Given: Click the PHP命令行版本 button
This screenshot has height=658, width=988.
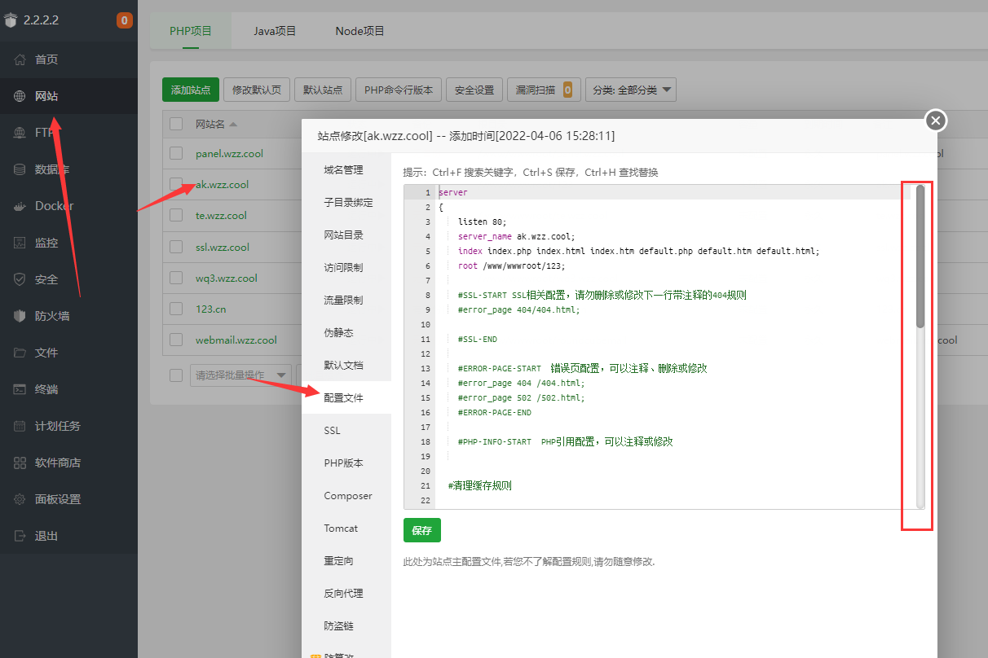Looking at the screenshot, I should coord(399,90).
